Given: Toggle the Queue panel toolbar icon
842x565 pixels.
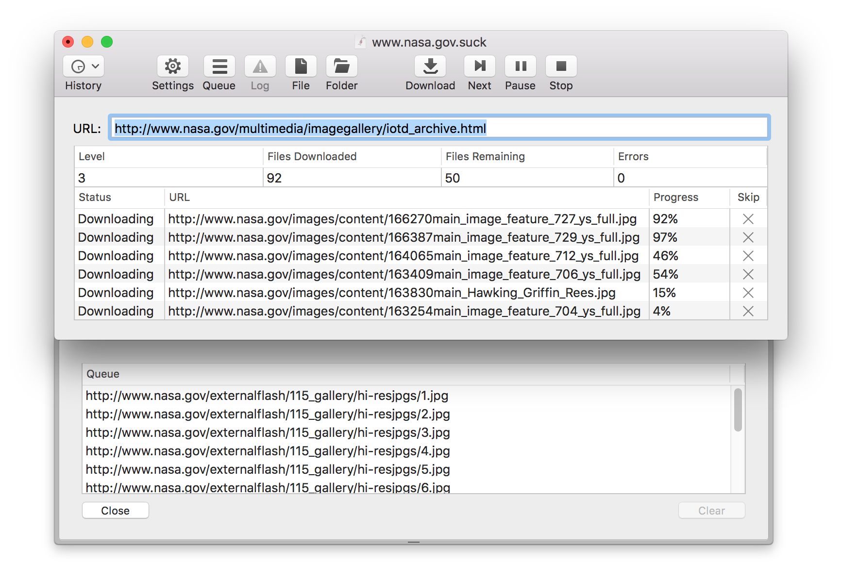Looking at the screenshot, I should tap(219, 66).
